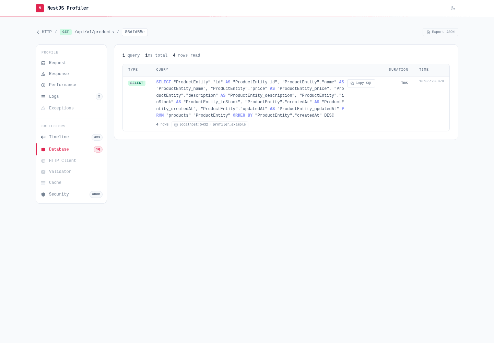This screenshot has width=494, height=343.
Task: Click the Security shield icon
Action: tap(43, 194)
